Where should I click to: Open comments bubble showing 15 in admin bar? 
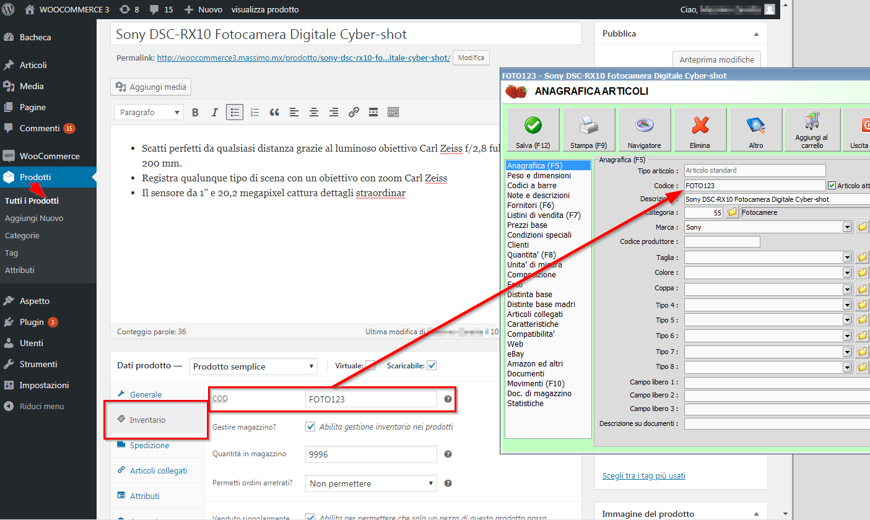tap(162, 9)
